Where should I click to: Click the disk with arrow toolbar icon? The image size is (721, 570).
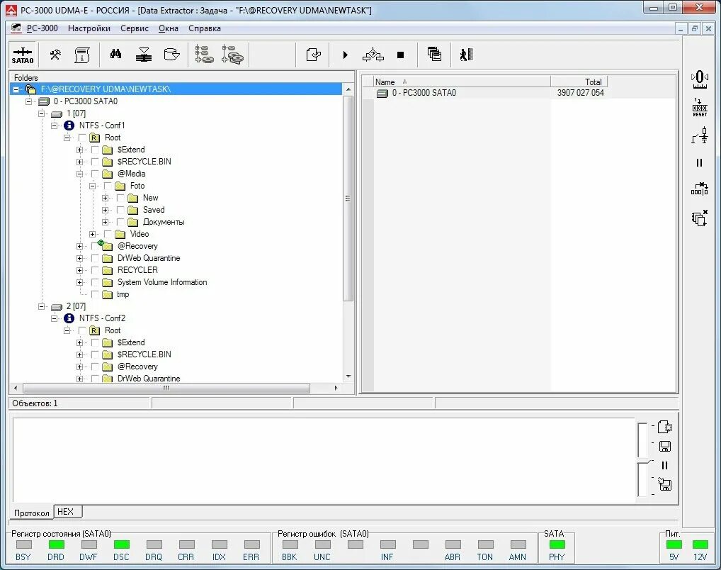pyautogui.click(x=171, y=55)
